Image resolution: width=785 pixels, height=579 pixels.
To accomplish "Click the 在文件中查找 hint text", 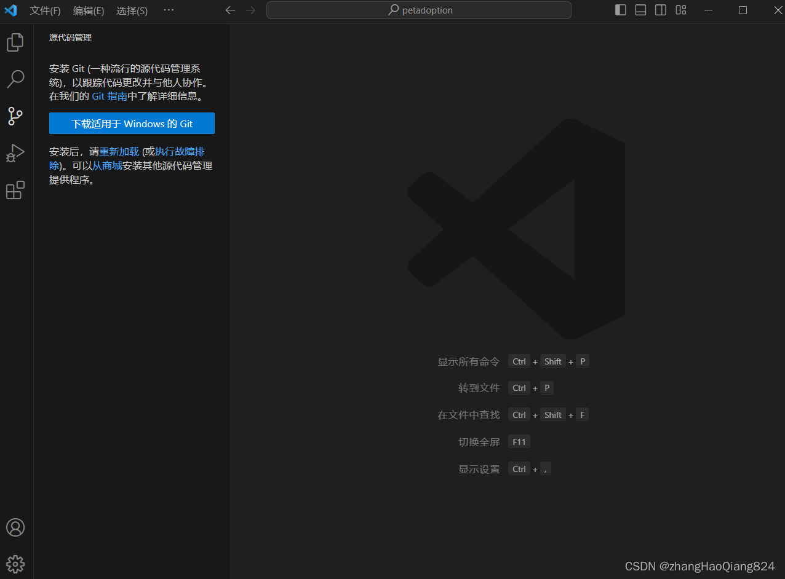I will coord(469,415).
